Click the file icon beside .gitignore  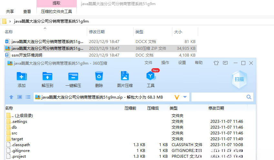click(8, 151)
